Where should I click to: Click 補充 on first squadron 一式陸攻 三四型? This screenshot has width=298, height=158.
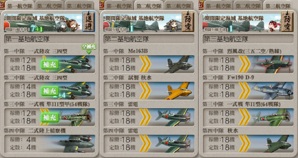[x=50, y=64]
